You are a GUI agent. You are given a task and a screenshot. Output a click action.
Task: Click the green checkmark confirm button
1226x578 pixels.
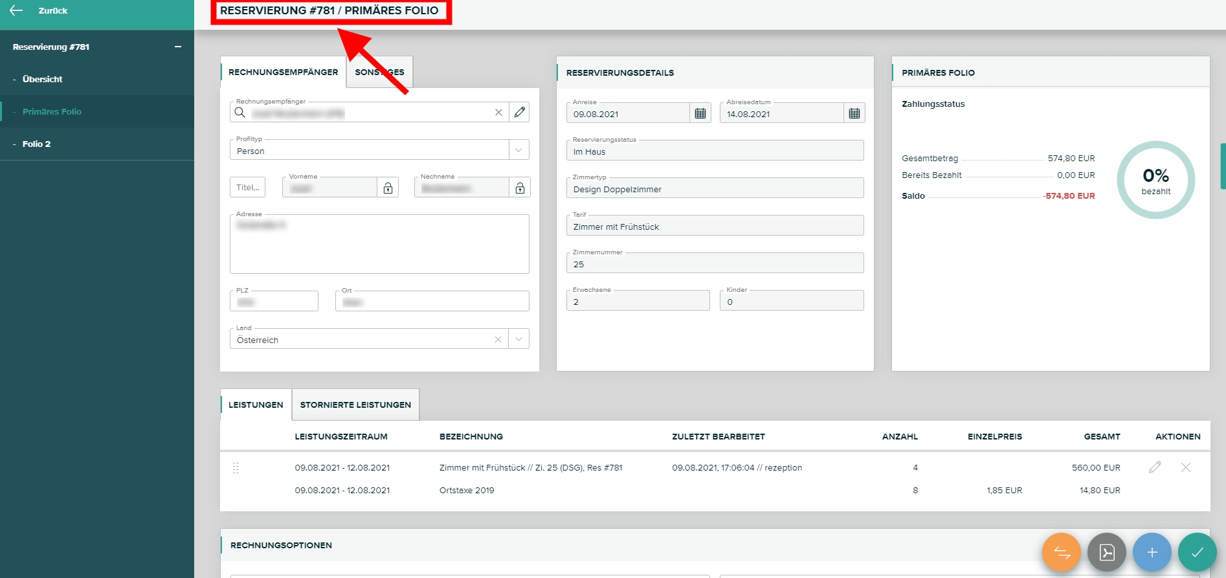(1197, 552)
